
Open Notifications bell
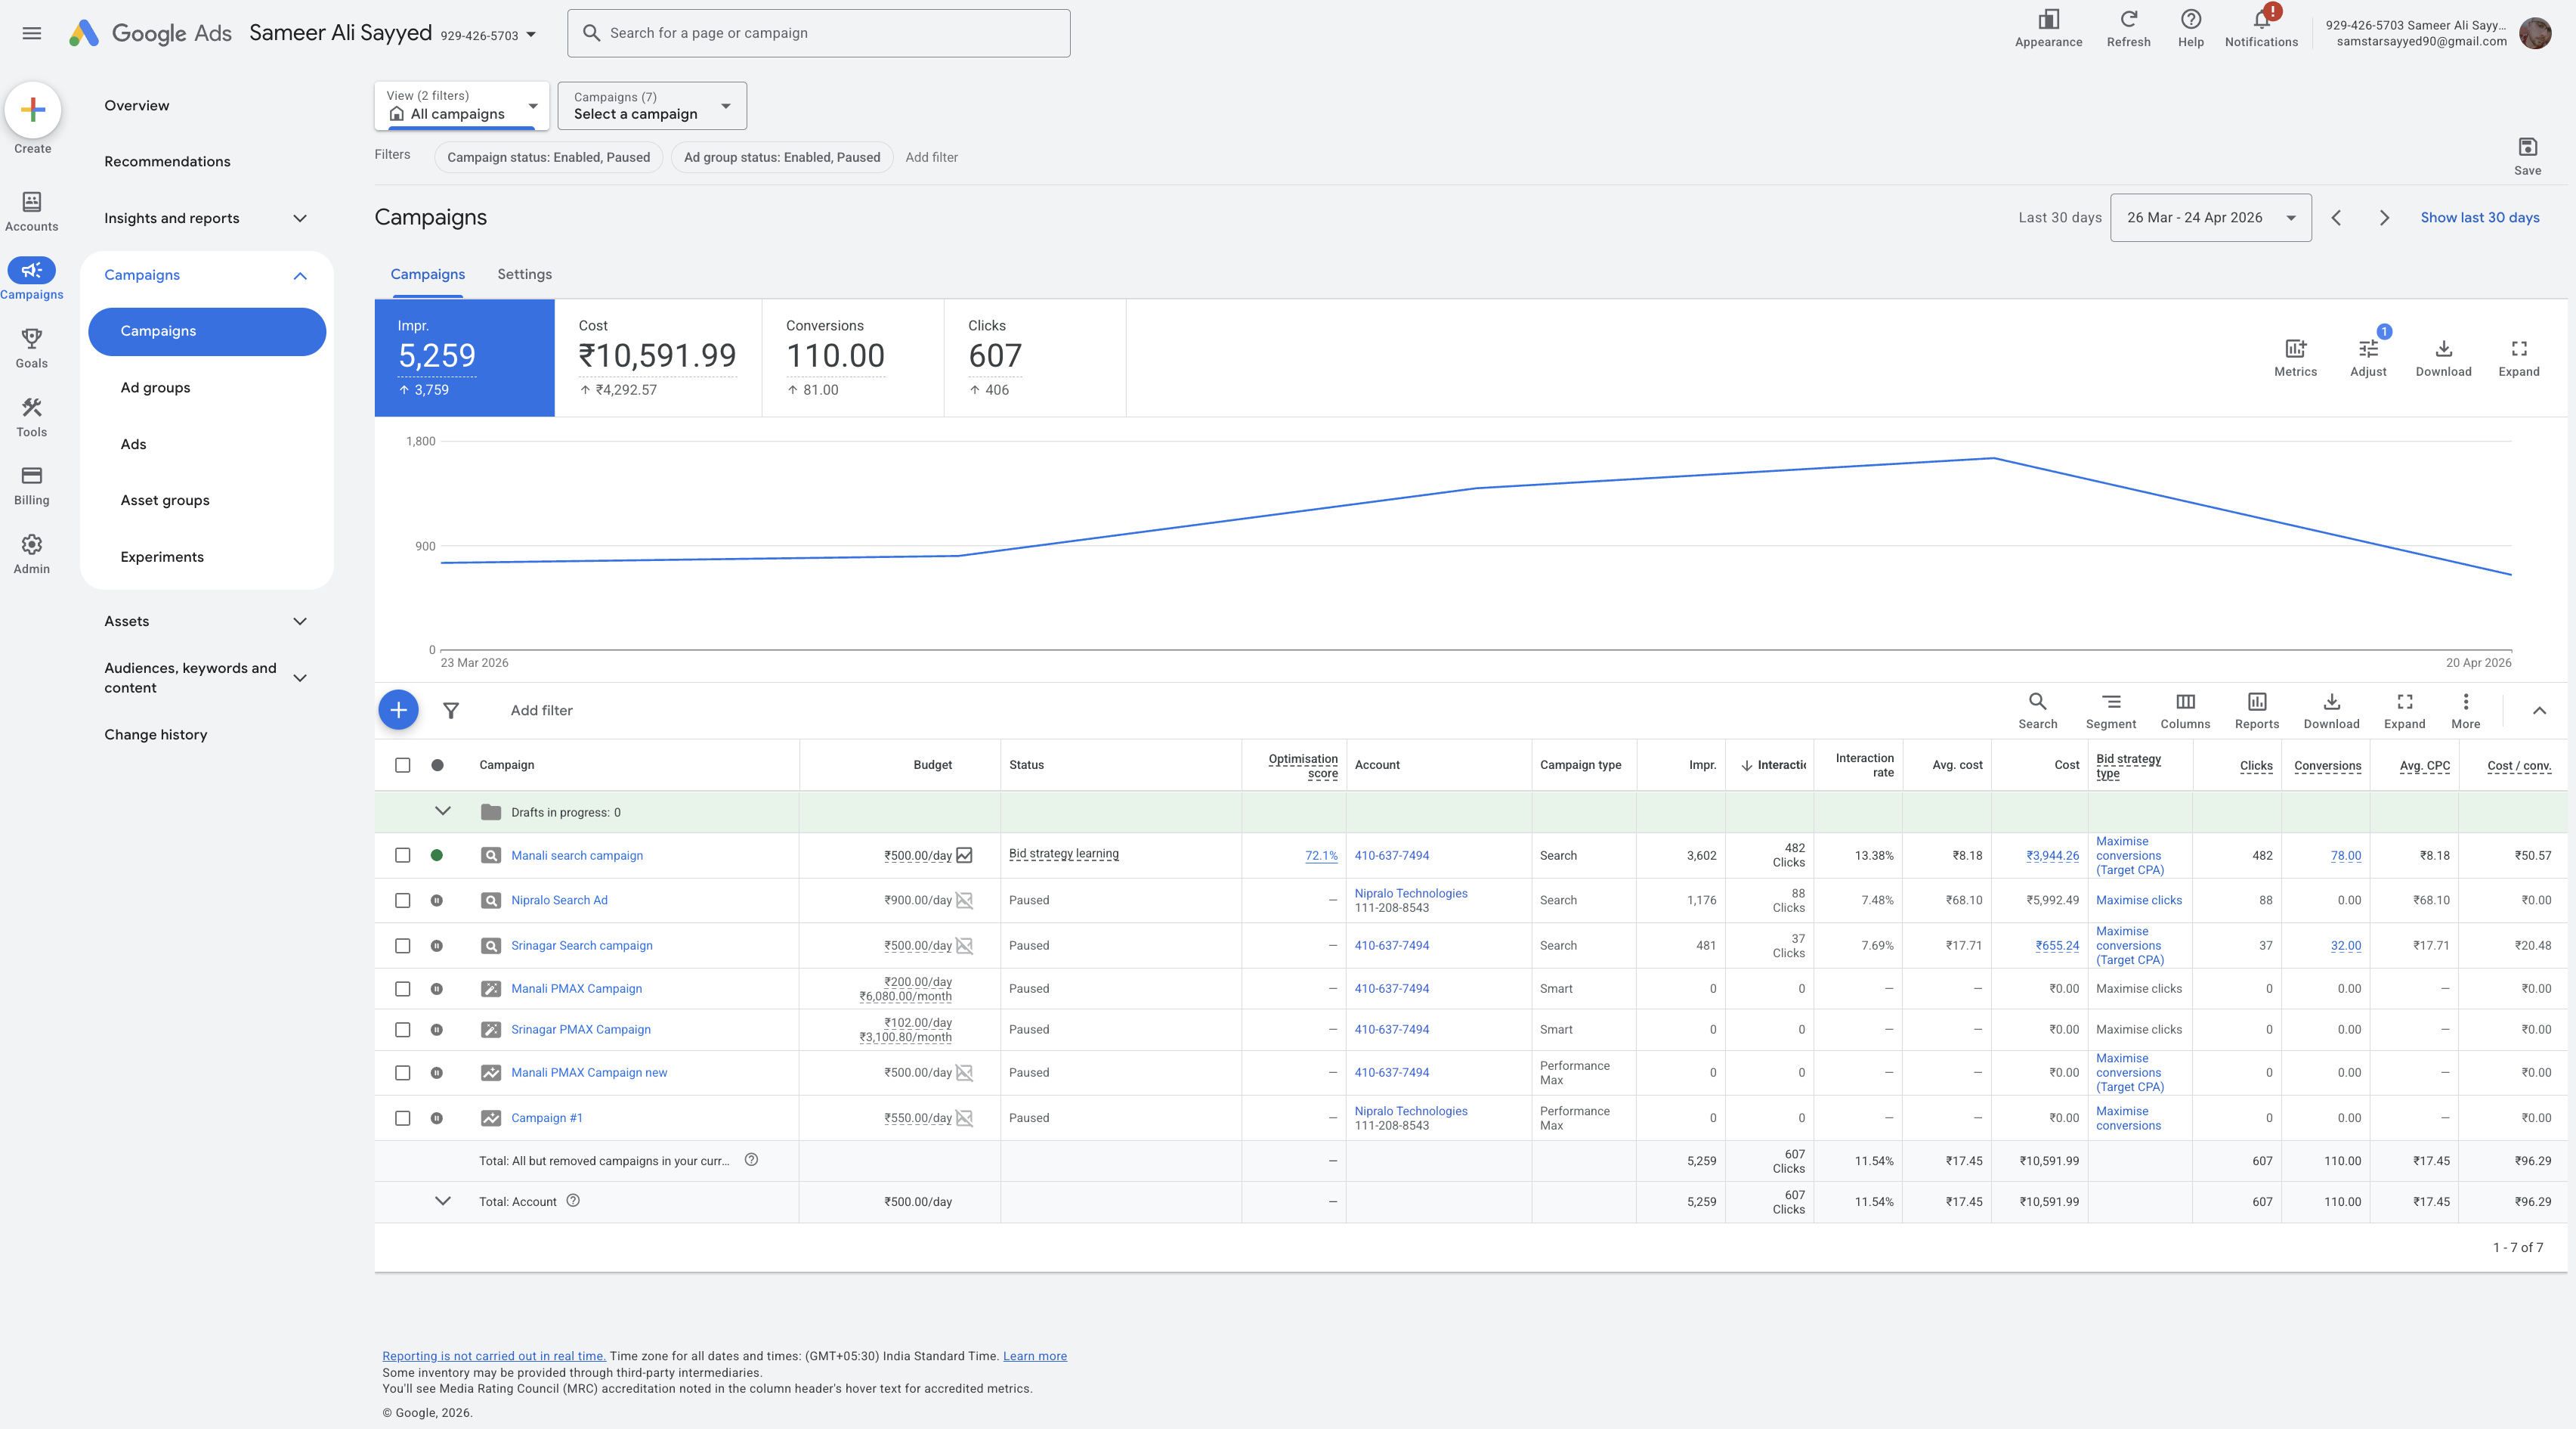pos(2261,28)
